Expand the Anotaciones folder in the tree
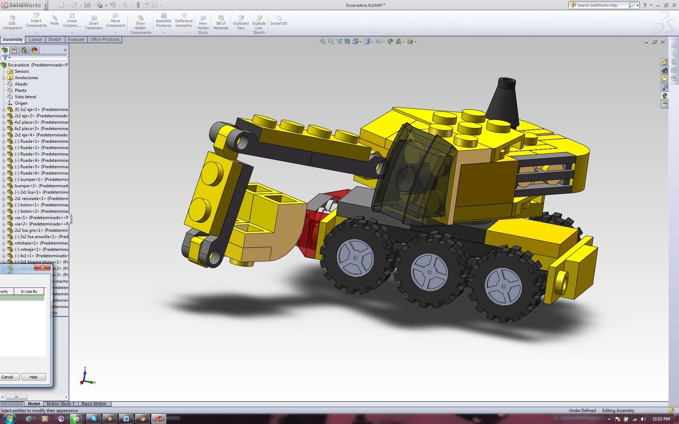 tap(3, 78)
